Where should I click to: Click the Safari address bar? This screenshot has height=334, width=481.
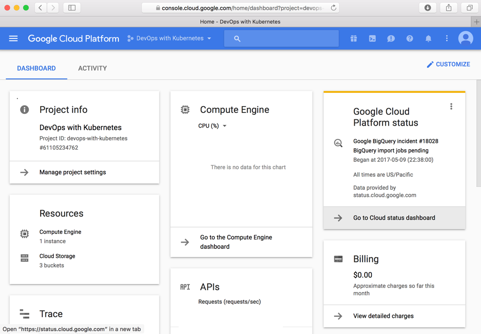pos(240,8)
